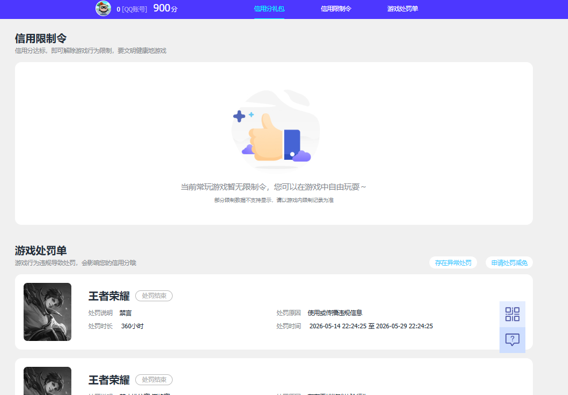Screen dimensions: 568x395
Task: Click 处罚结束 badge on second penalty card
Action: click(154, 380)
